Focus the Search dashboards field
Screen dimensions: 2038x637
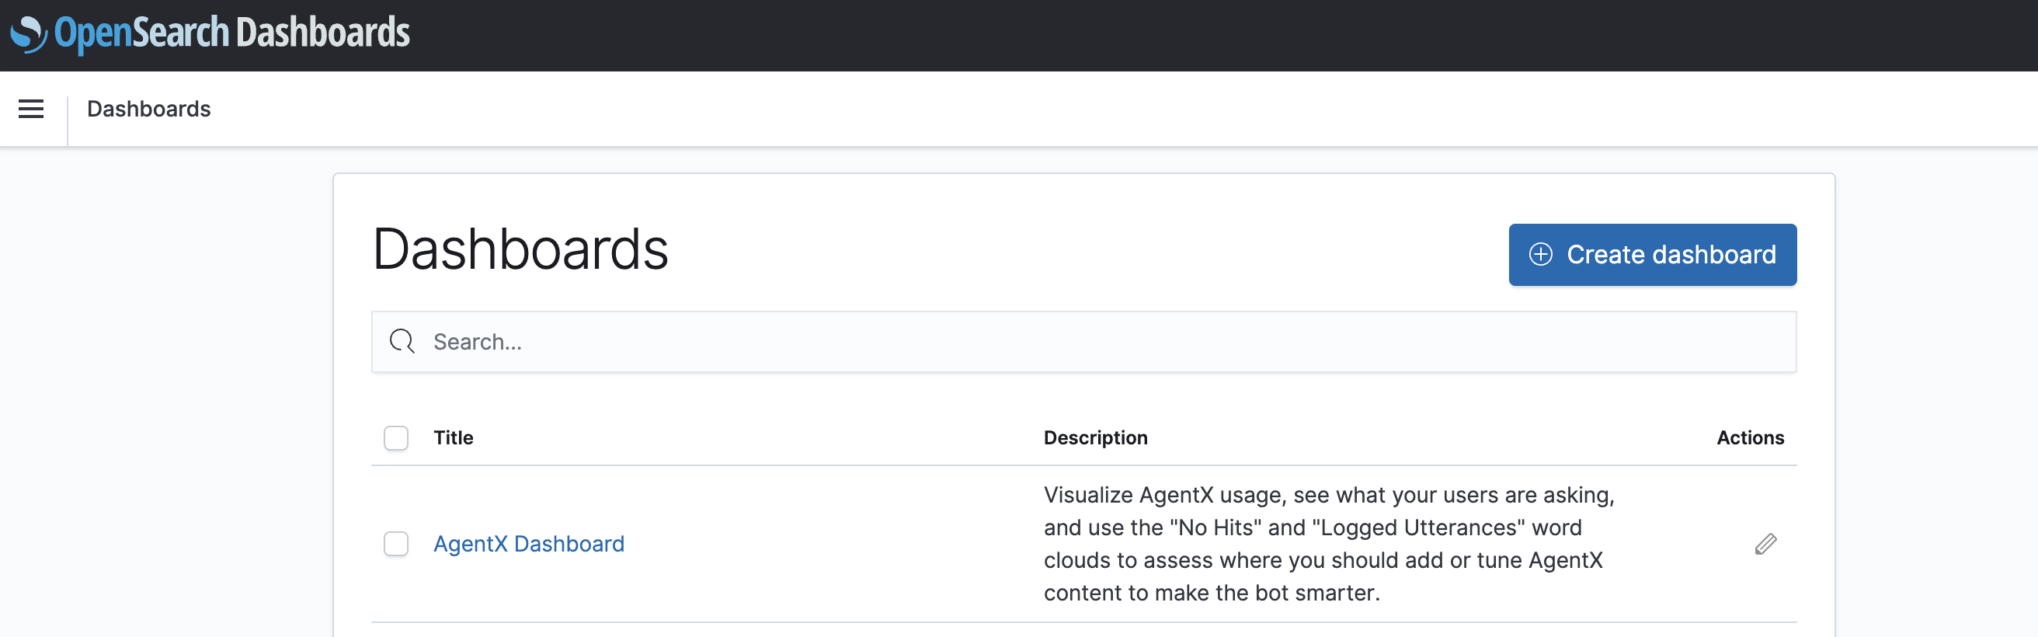(x=1083, y=342)
